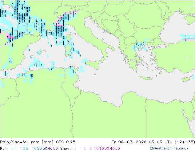Click the weatheronline.co.uk copyright link
Screen dimensions: 195x151
click(169, 148)
